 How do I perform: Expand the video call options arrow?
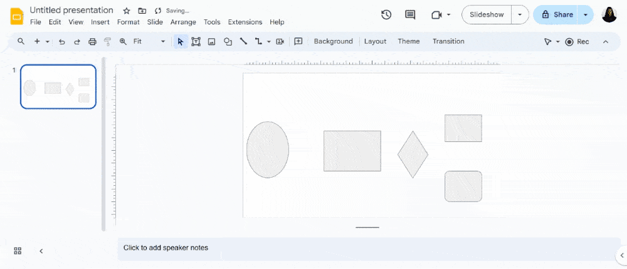(448, 15)
